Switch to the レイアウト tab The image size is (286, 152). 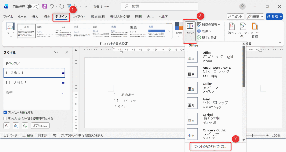[79, 16]
